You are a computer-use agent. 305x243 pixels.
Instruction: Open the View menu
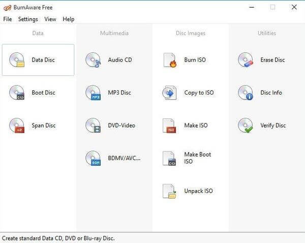(x=50, y=19)
